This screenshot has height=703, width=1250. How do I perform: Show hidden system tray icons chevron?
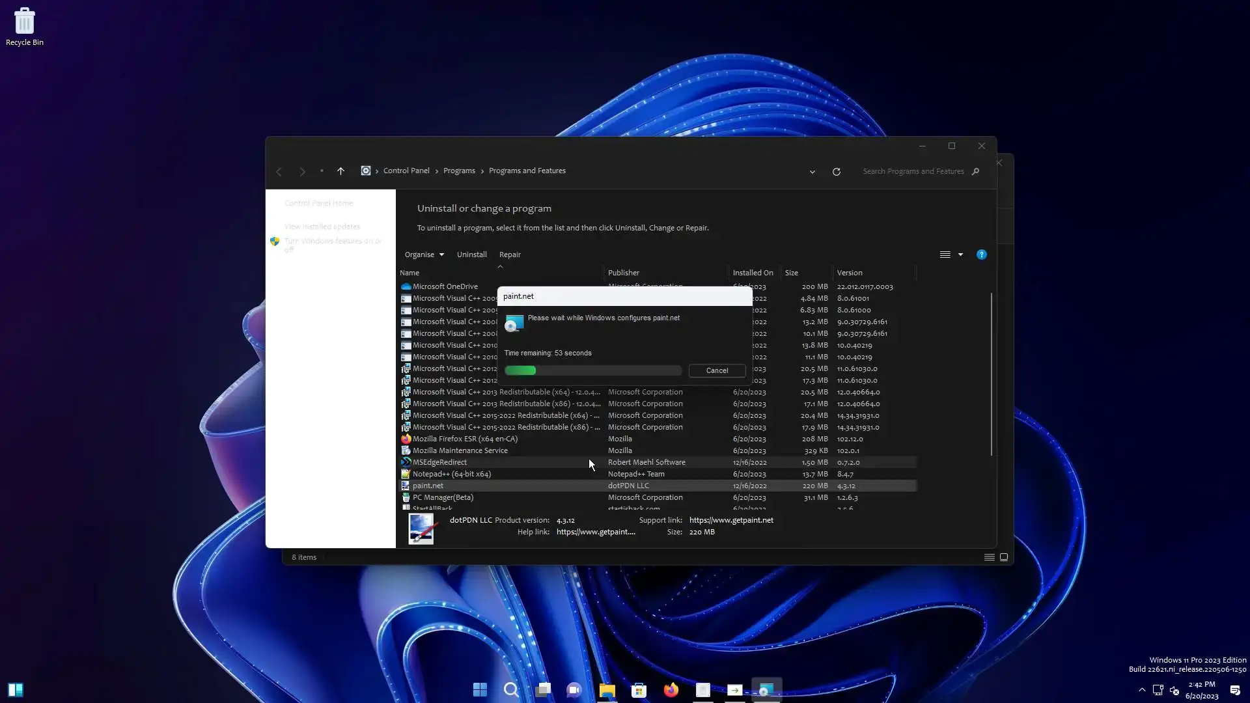pos(1142,690)
